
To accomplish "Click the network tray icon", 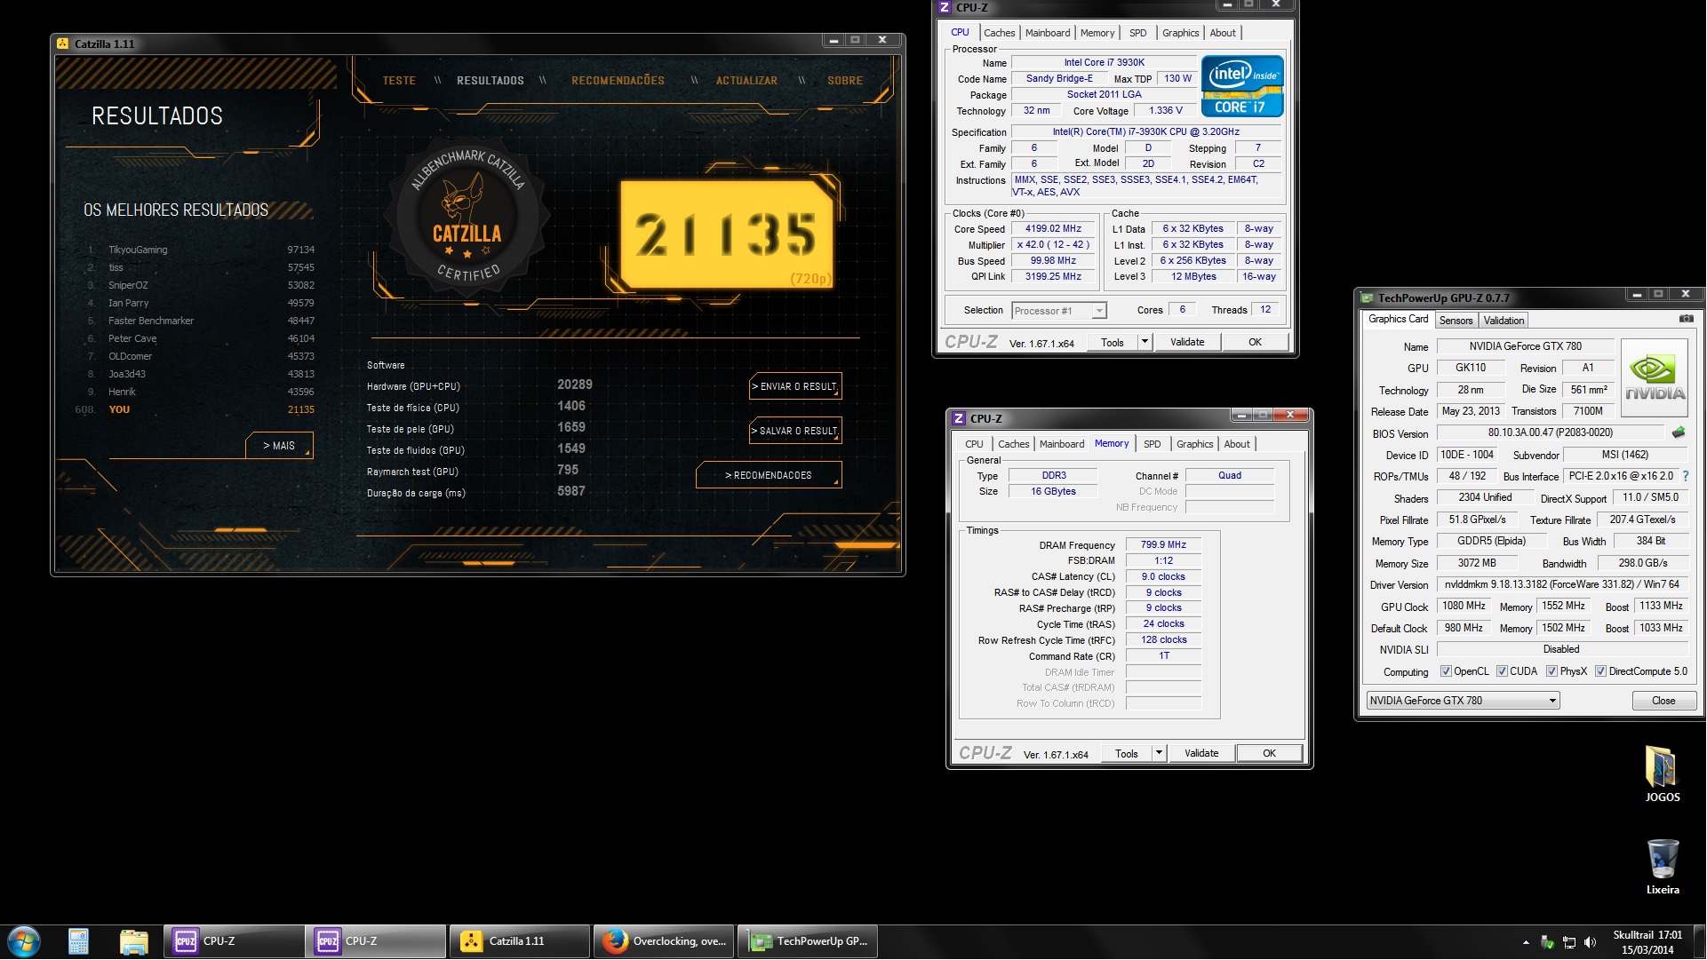I will click(1569, 942).
